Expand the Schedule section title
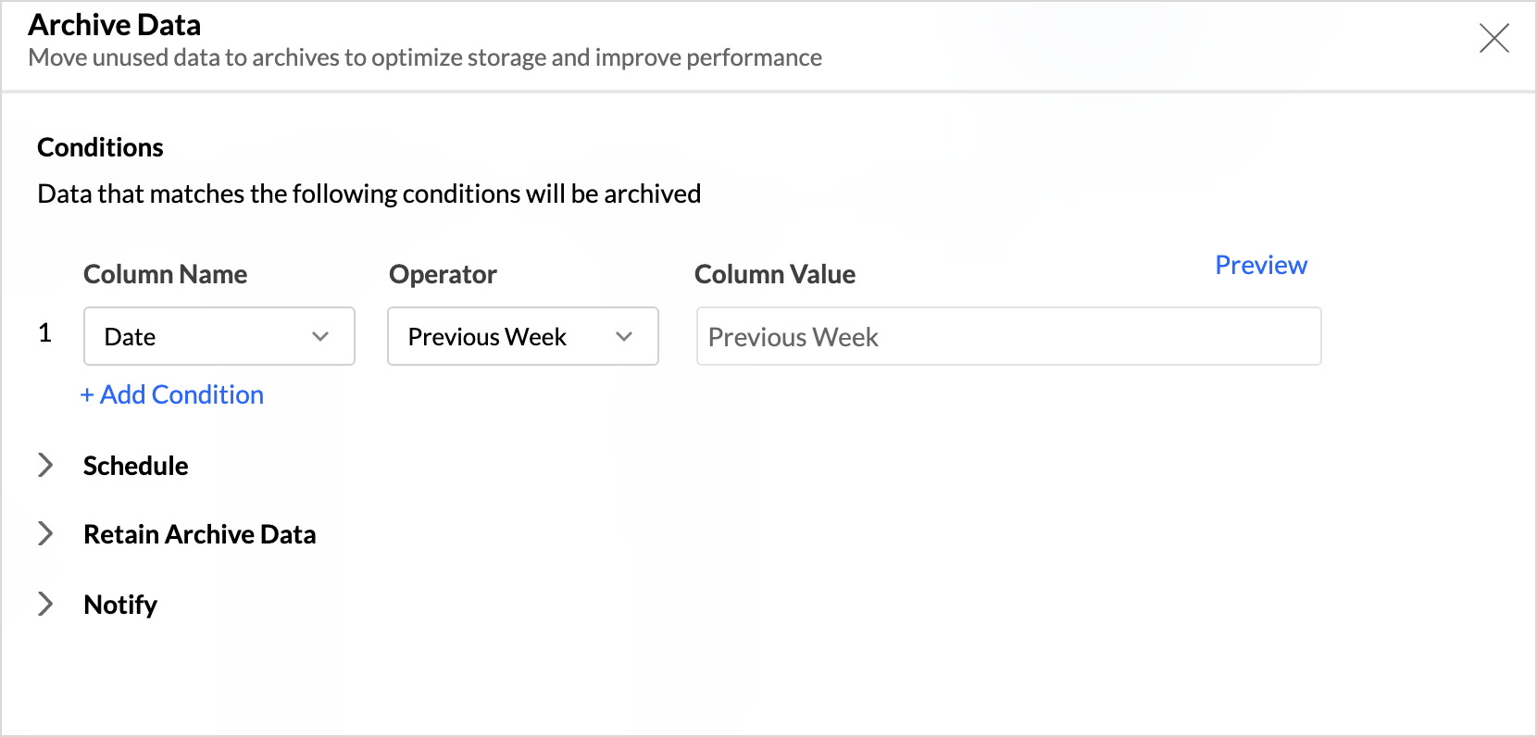1537x737 pixels. pos(135,466)
